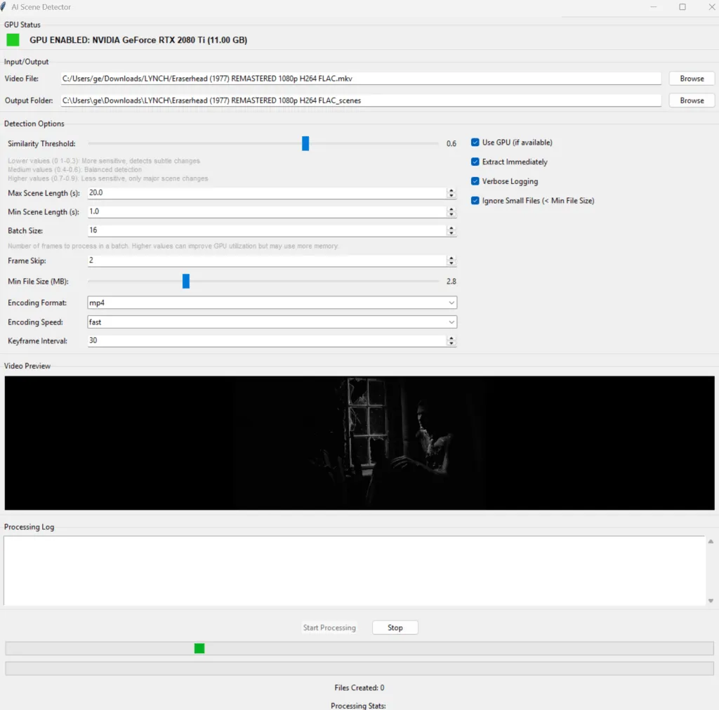719x710 pixels.
Task: Decrease Frame Skip with down arrow
Action: (451, 263)
